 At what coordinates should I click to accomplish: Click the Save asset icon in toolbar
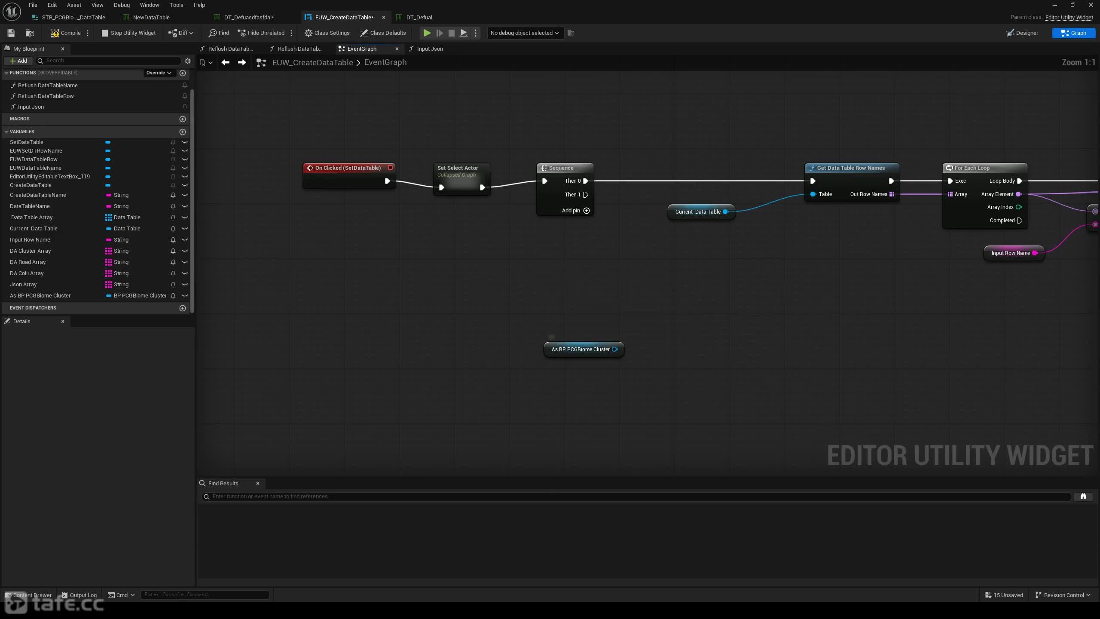click(11, 33)
